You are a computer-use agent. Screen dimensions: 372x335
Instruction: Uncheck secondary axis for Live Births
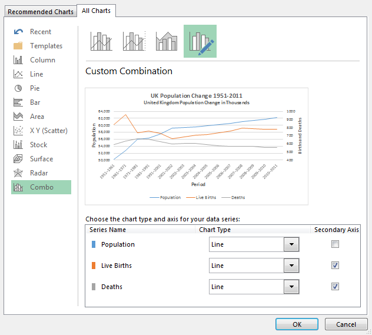pyautogui.click(x=336, y=266)
